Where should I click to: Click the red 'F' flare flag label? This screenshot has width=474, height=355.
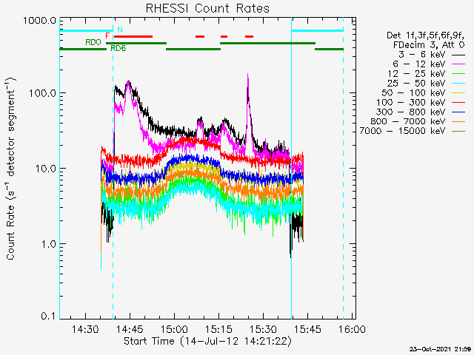click(107, 36)
